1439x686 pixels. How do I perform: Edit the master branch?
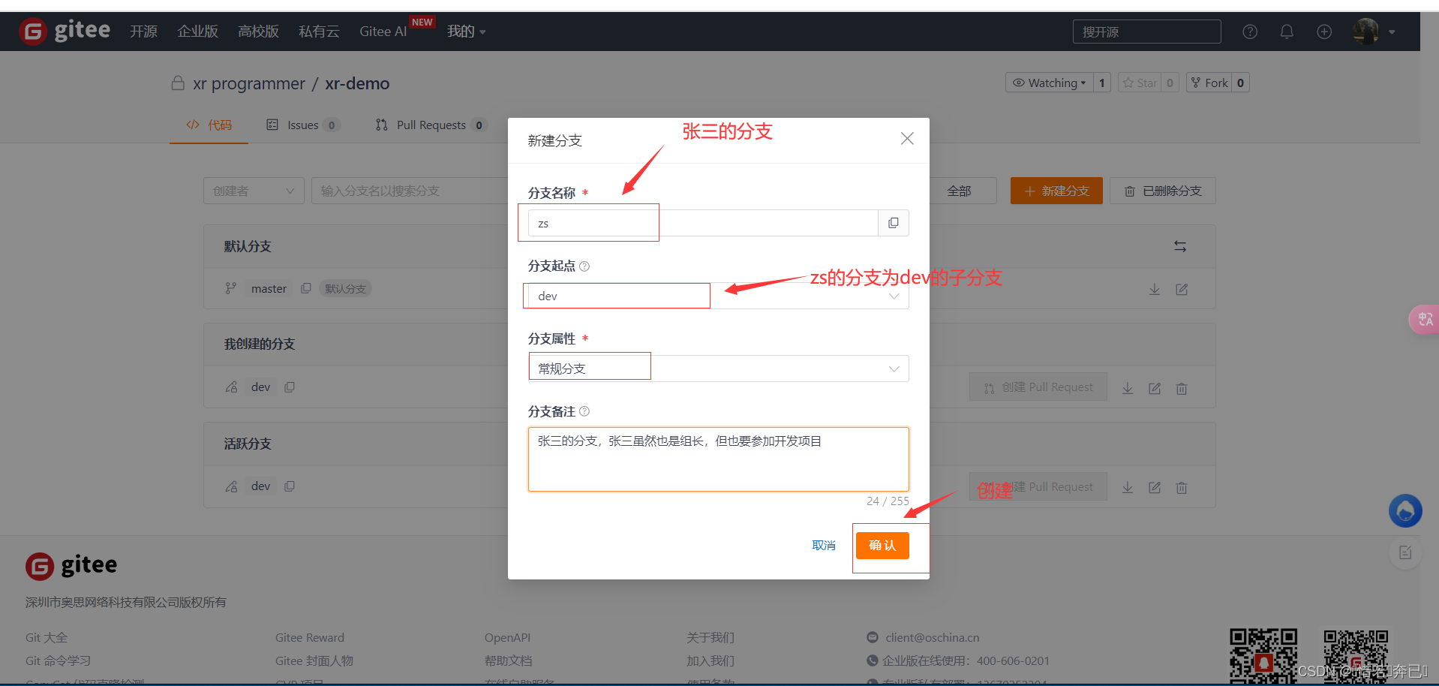click(1182, 289)
